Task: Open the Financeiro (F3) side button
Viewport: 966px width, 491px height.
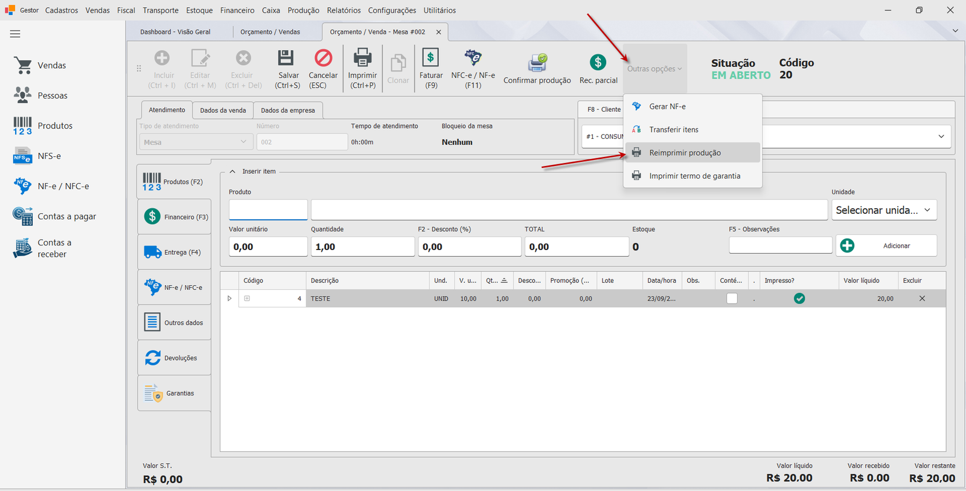Action: click(x=174, y=217)
